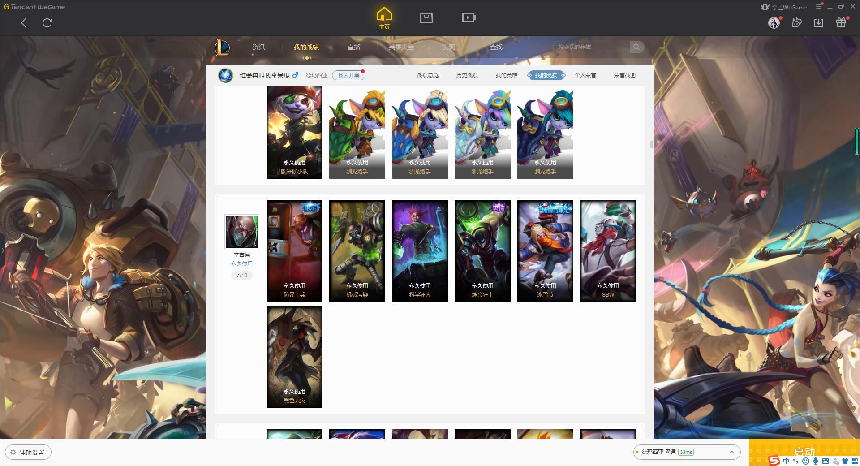The height and width of the screenshot is (466, 860).
Task: Refresh the page with the reload icon
Action: [x=47, y=23]
